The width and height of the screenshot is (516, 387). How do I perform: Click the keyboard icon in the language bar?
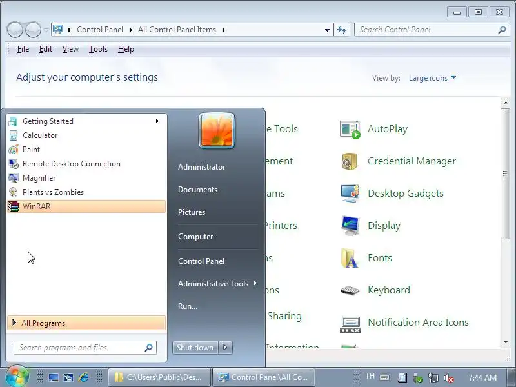384,377
